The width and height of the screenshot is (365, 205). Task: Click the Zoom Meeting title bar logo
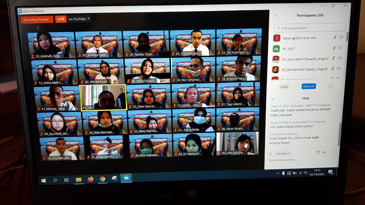pyautogui.click(x=20, y=11)
